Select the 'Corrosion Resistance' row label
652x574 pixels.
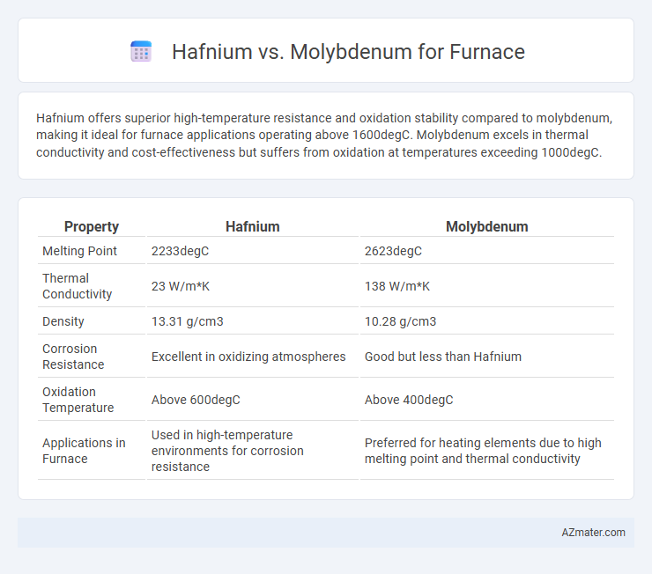click(73, 357)
